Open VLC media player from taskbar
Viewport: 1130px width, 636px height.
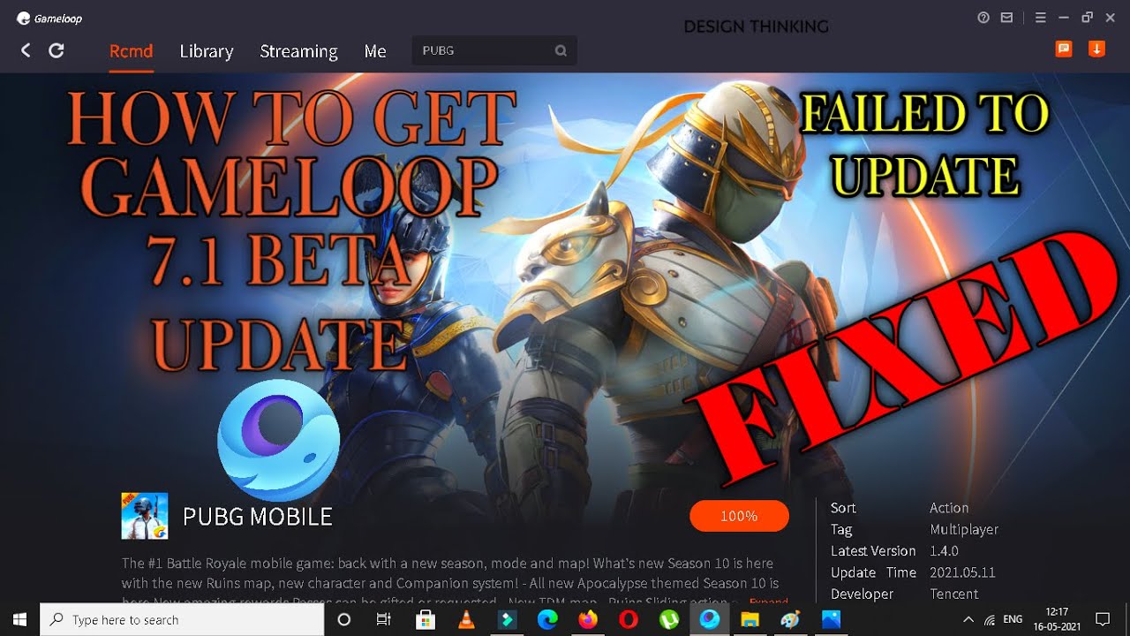click(466, 619)
